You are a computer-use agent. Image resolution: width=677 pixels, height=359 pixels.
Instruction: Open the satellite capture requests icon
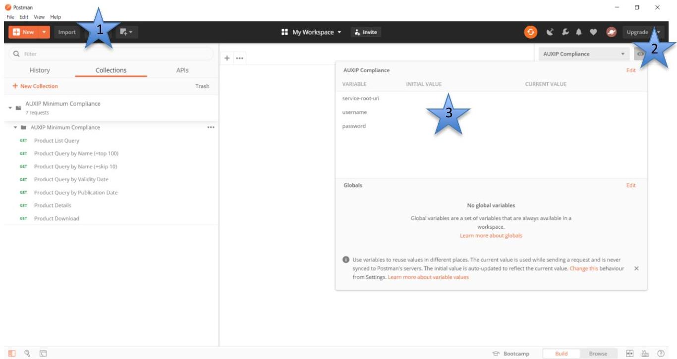[x=550, y=32]
